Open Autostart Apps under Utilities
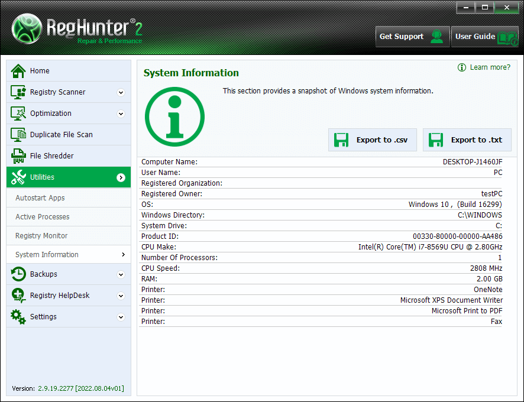This screenshot has width=524, height=402. tap(40, 198)
